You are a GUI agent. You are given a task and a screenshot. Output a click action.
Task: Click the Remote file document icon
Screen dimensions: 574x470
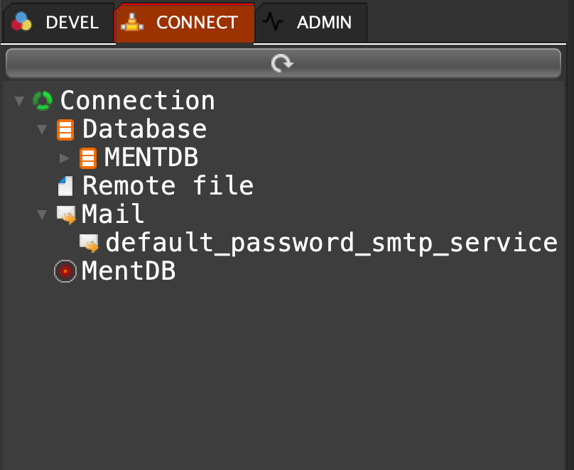[65, 186]
